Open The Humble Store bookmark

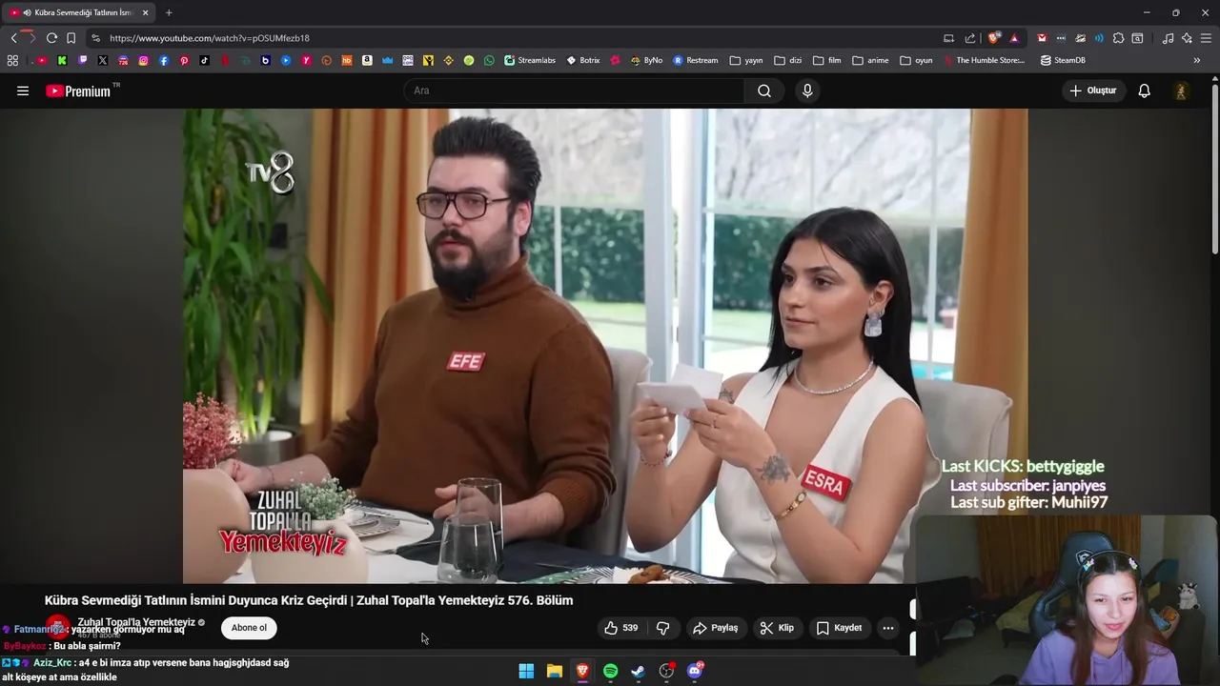(x=984, y=60)
